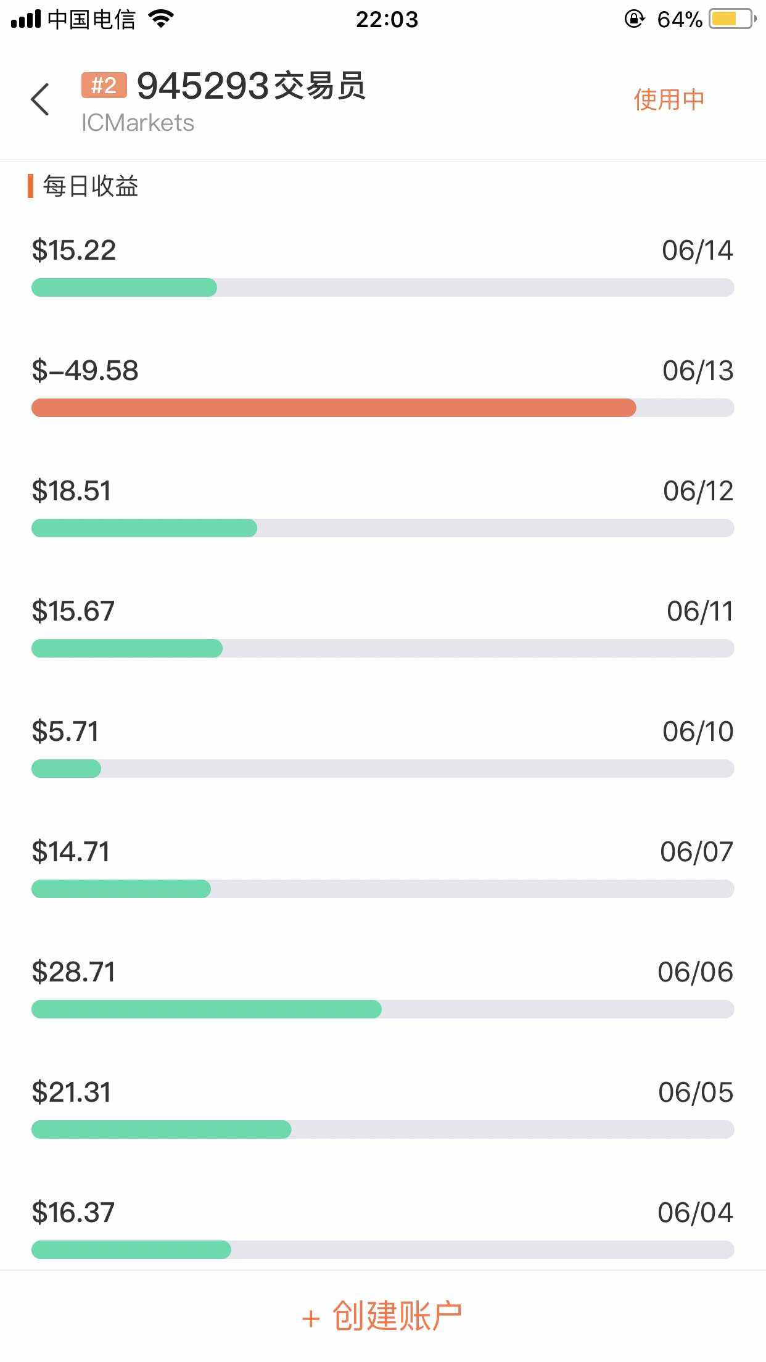Tap the battery icon in status bar
The width and height of the screenshot is (766, 1362).
point(732,19)
